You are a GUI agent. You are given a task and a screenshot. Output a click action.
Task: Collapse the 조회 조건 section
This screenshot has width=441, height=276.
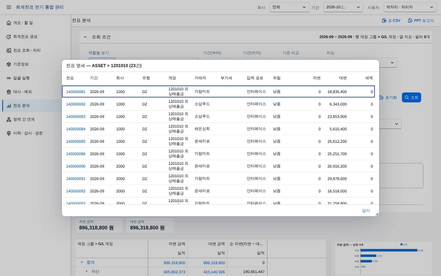tap(85, 37)
